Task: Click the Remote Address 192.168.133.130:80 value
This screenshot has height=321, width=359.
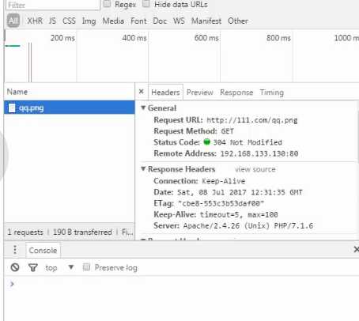Action: point(259,153)
